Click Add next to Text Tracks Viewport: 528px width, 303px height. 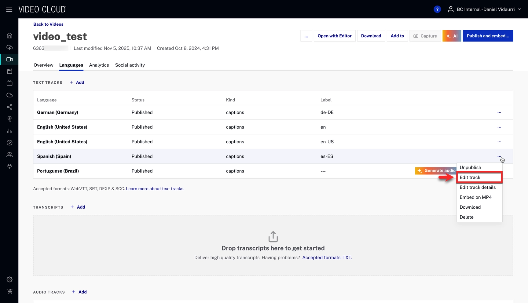[x=77, y=82]
